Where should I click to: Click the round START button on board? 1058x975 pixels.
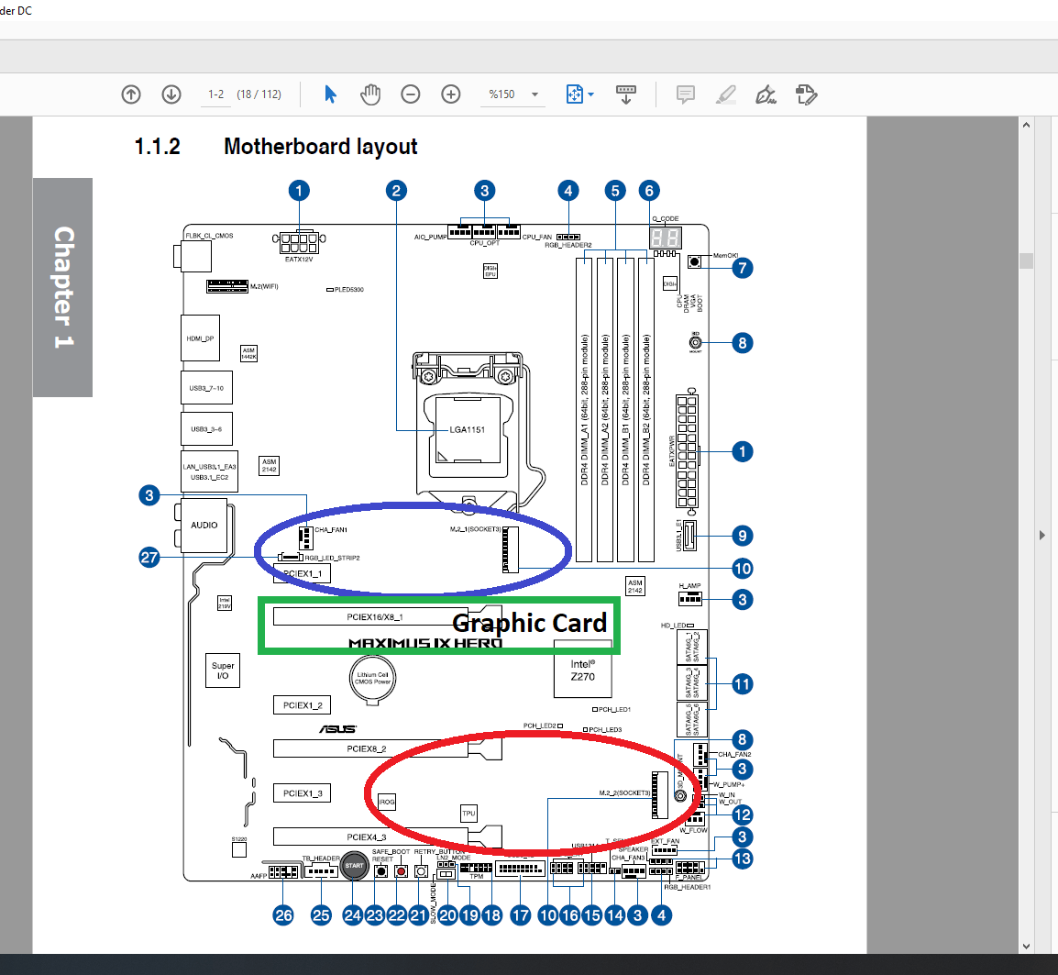[354, 866]
